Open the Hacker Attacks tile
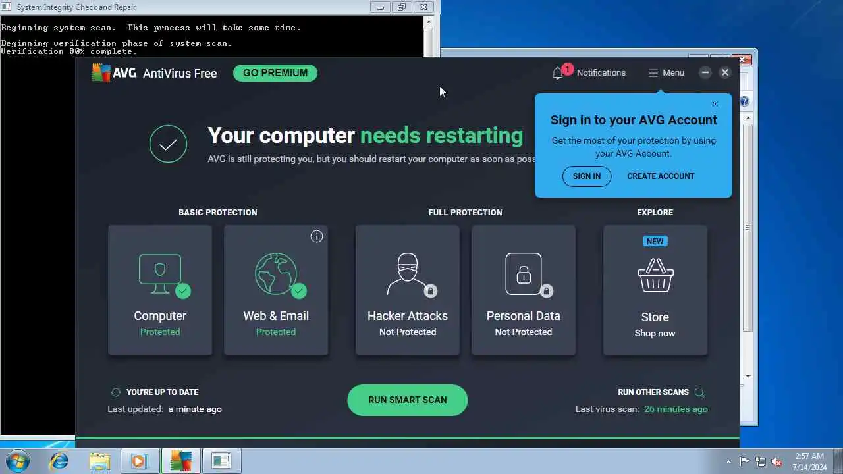843x474 pixels. (408, 290)
